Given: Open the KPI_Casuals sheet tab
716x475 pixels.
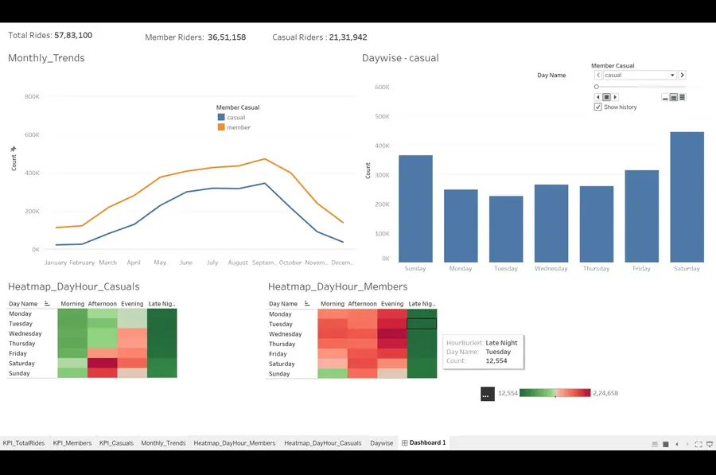Looking at the screenshot, I should (116, 443).
